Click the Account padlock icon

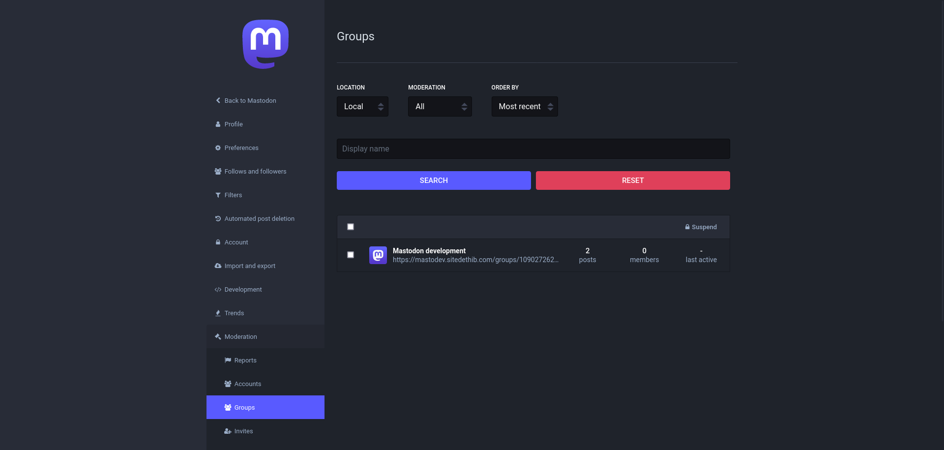(x=218, y=242)
